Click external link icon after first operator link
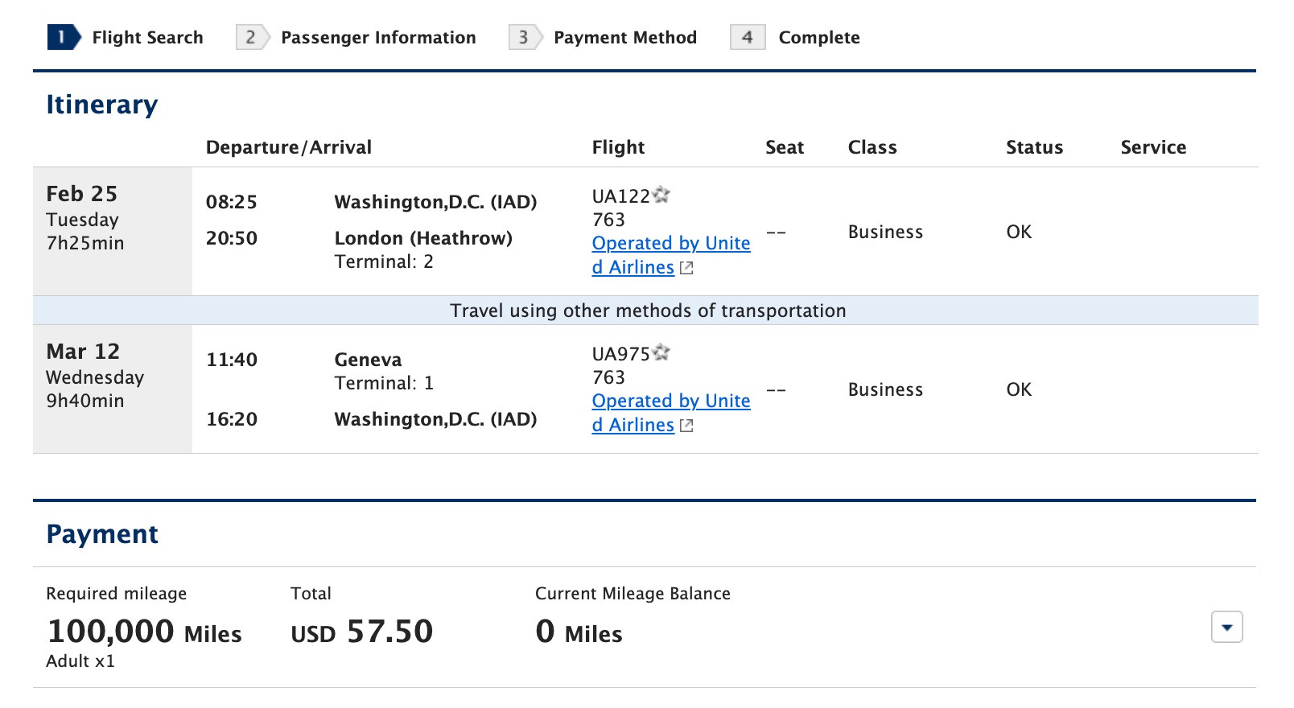 685,267
